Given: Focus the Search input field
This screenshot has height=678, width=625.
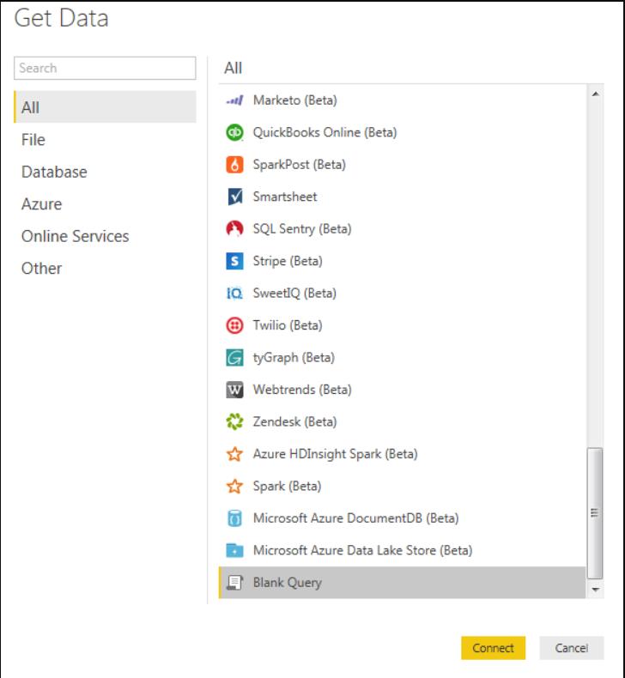Looking at the screenshot, I should (106, 68).
